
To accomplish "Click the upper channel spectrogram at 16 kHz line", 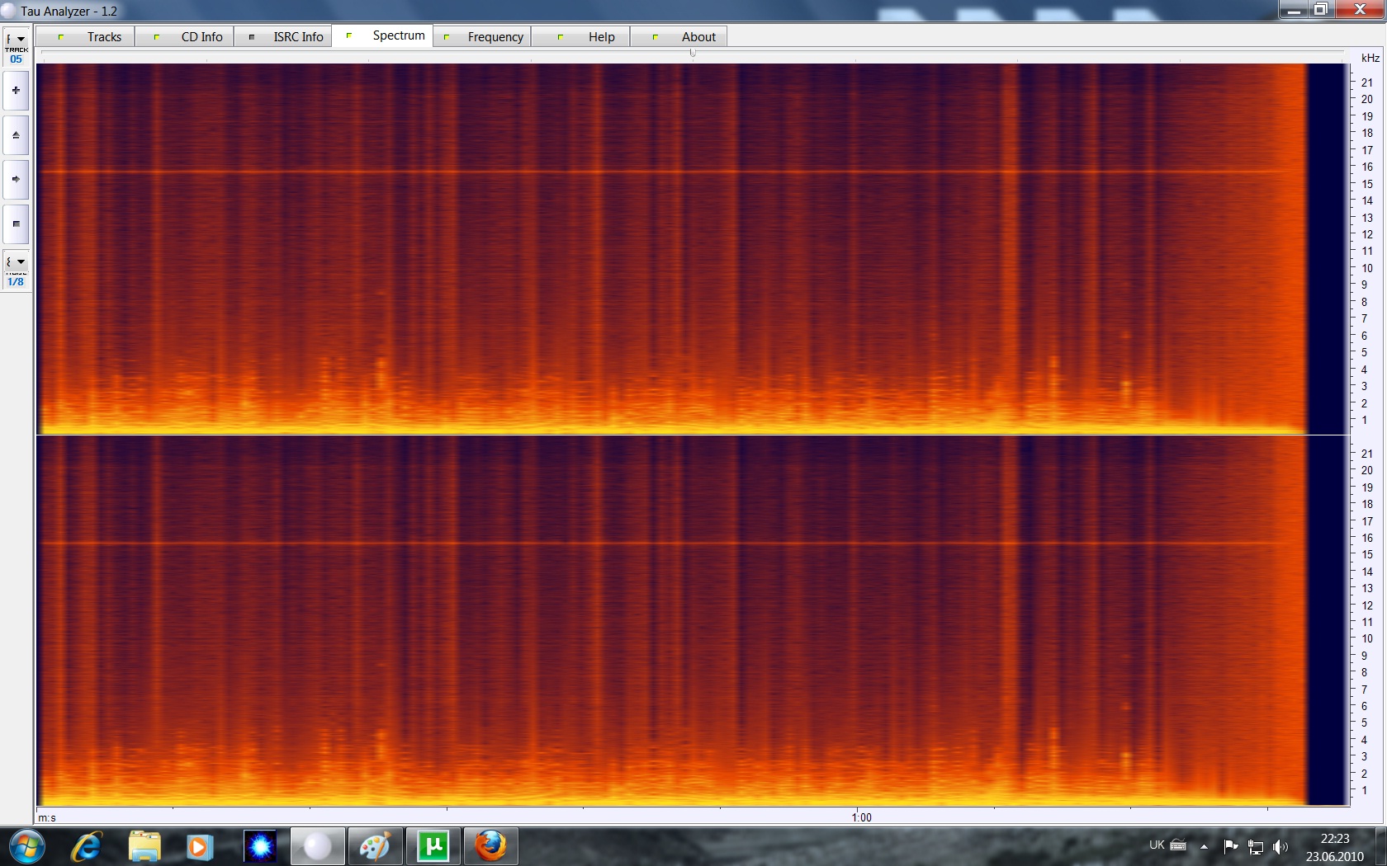I will click(660, 172).
